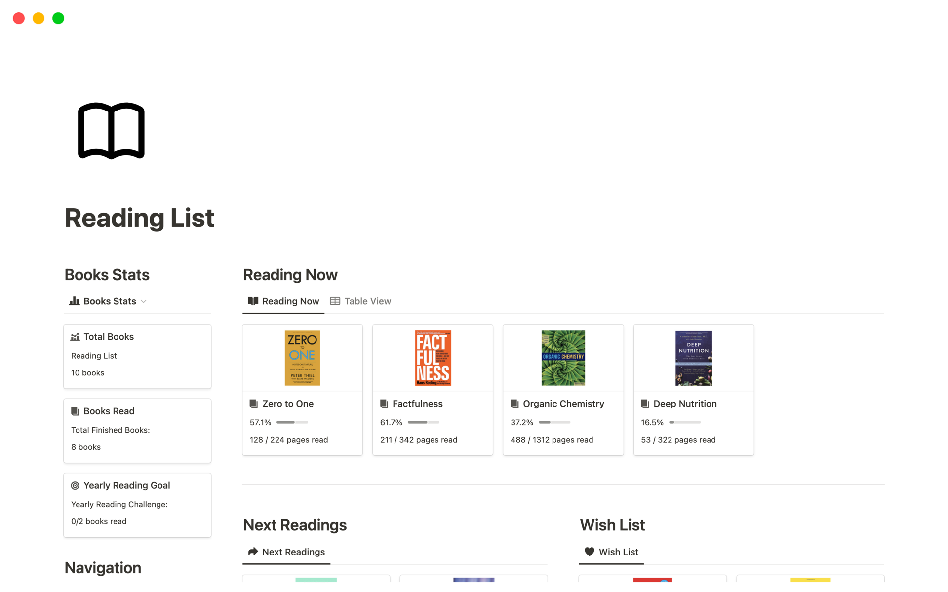
Task: Click the book icon beside Organic Chemistry
Action: [514, 404]
